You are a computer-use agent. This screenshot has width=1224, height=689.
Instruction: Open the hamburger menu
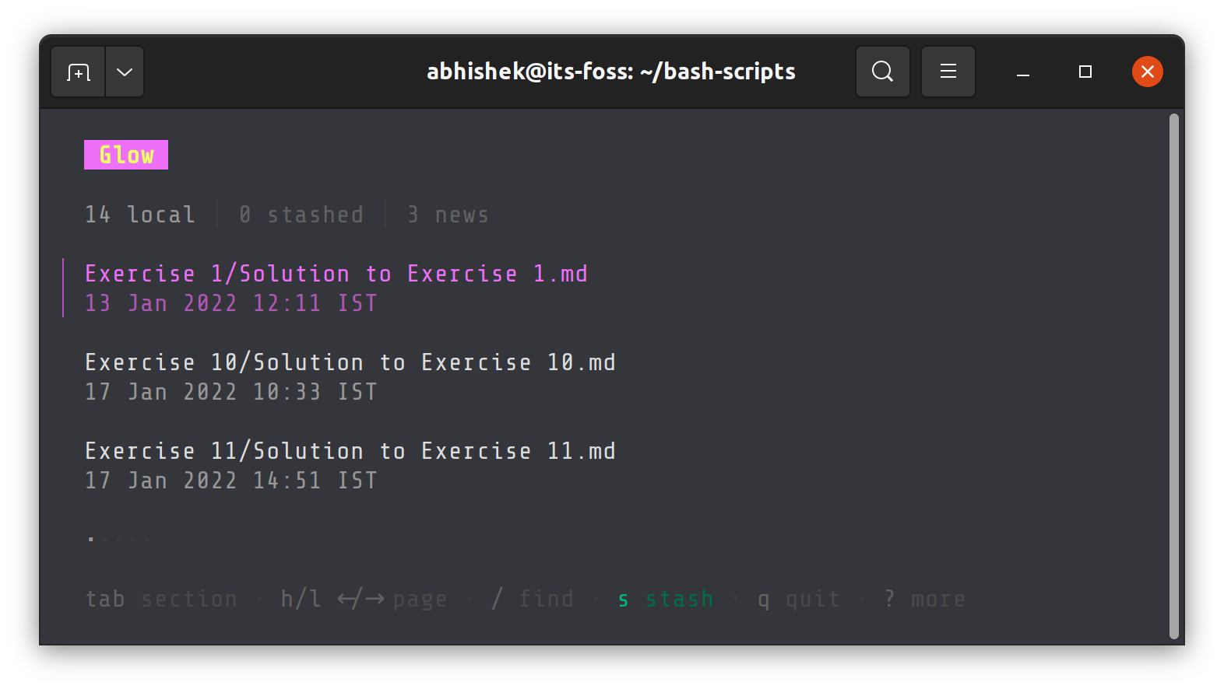coord(948,72)
